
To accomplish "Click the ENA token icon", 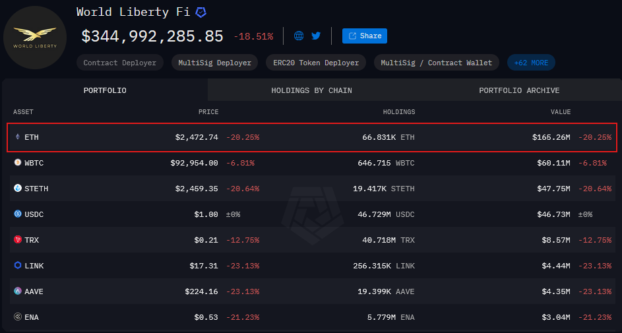I will (17, 317).
